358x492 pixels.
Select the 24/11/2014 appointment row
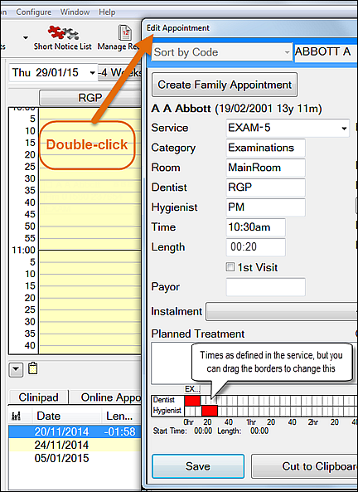(75, 445)
